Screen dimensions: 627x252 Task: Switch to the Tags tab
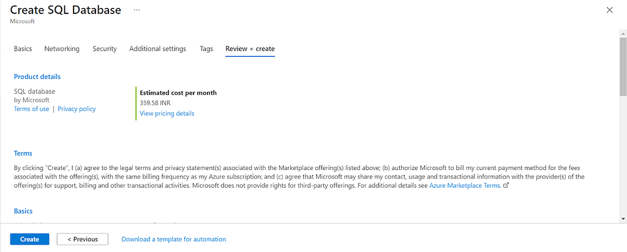[206, 49]
